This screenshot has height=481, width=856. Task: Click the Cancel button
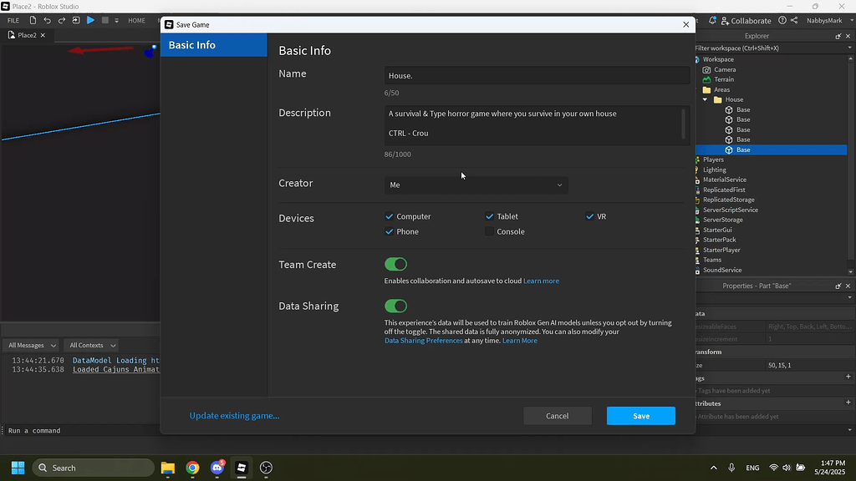tap(558, 416)
